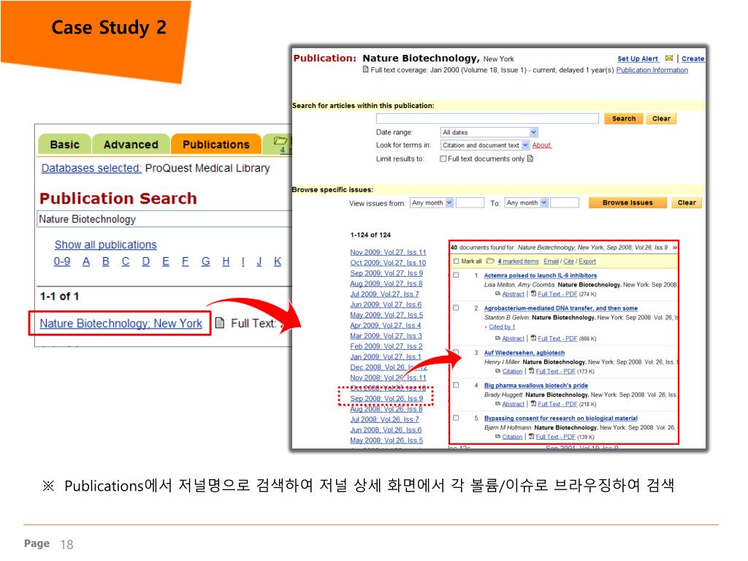The height and width of the screenshot is (561, 748).
Task: Open Publication Information link
Action: click(x=652, y=70)
